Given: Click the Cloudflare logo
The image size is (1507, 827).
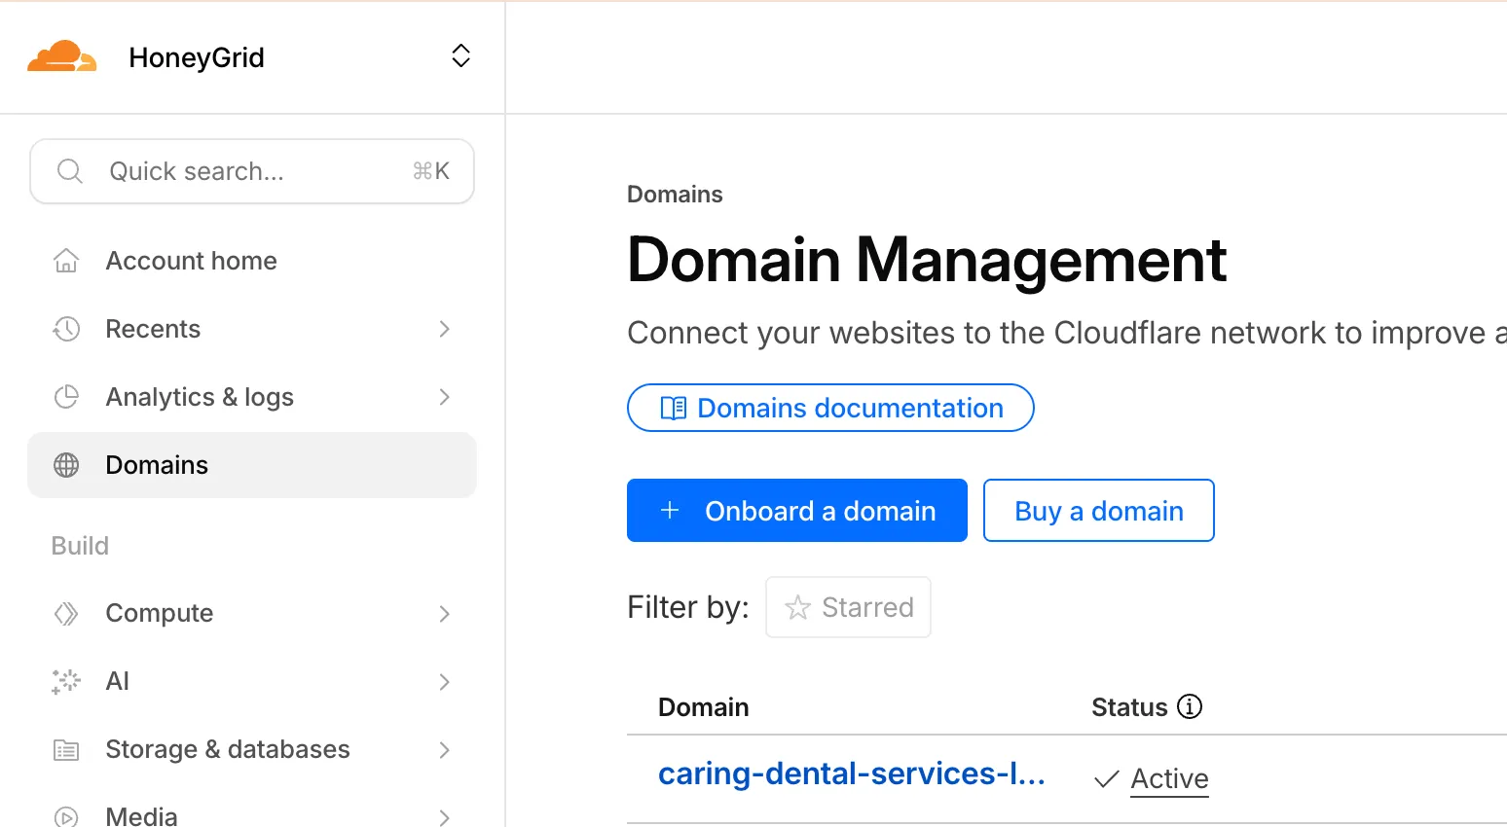Looking at the screenshot, I should click(62, 56).
